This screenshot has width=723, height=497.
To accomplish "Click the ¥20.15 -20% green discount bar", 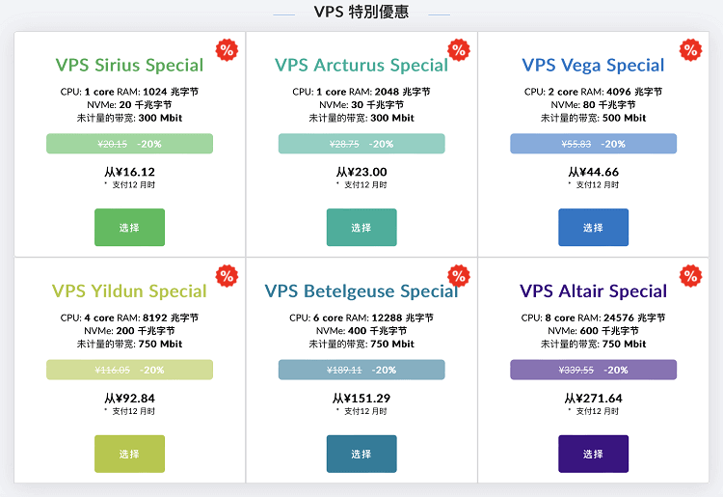I will coord(129,144).
